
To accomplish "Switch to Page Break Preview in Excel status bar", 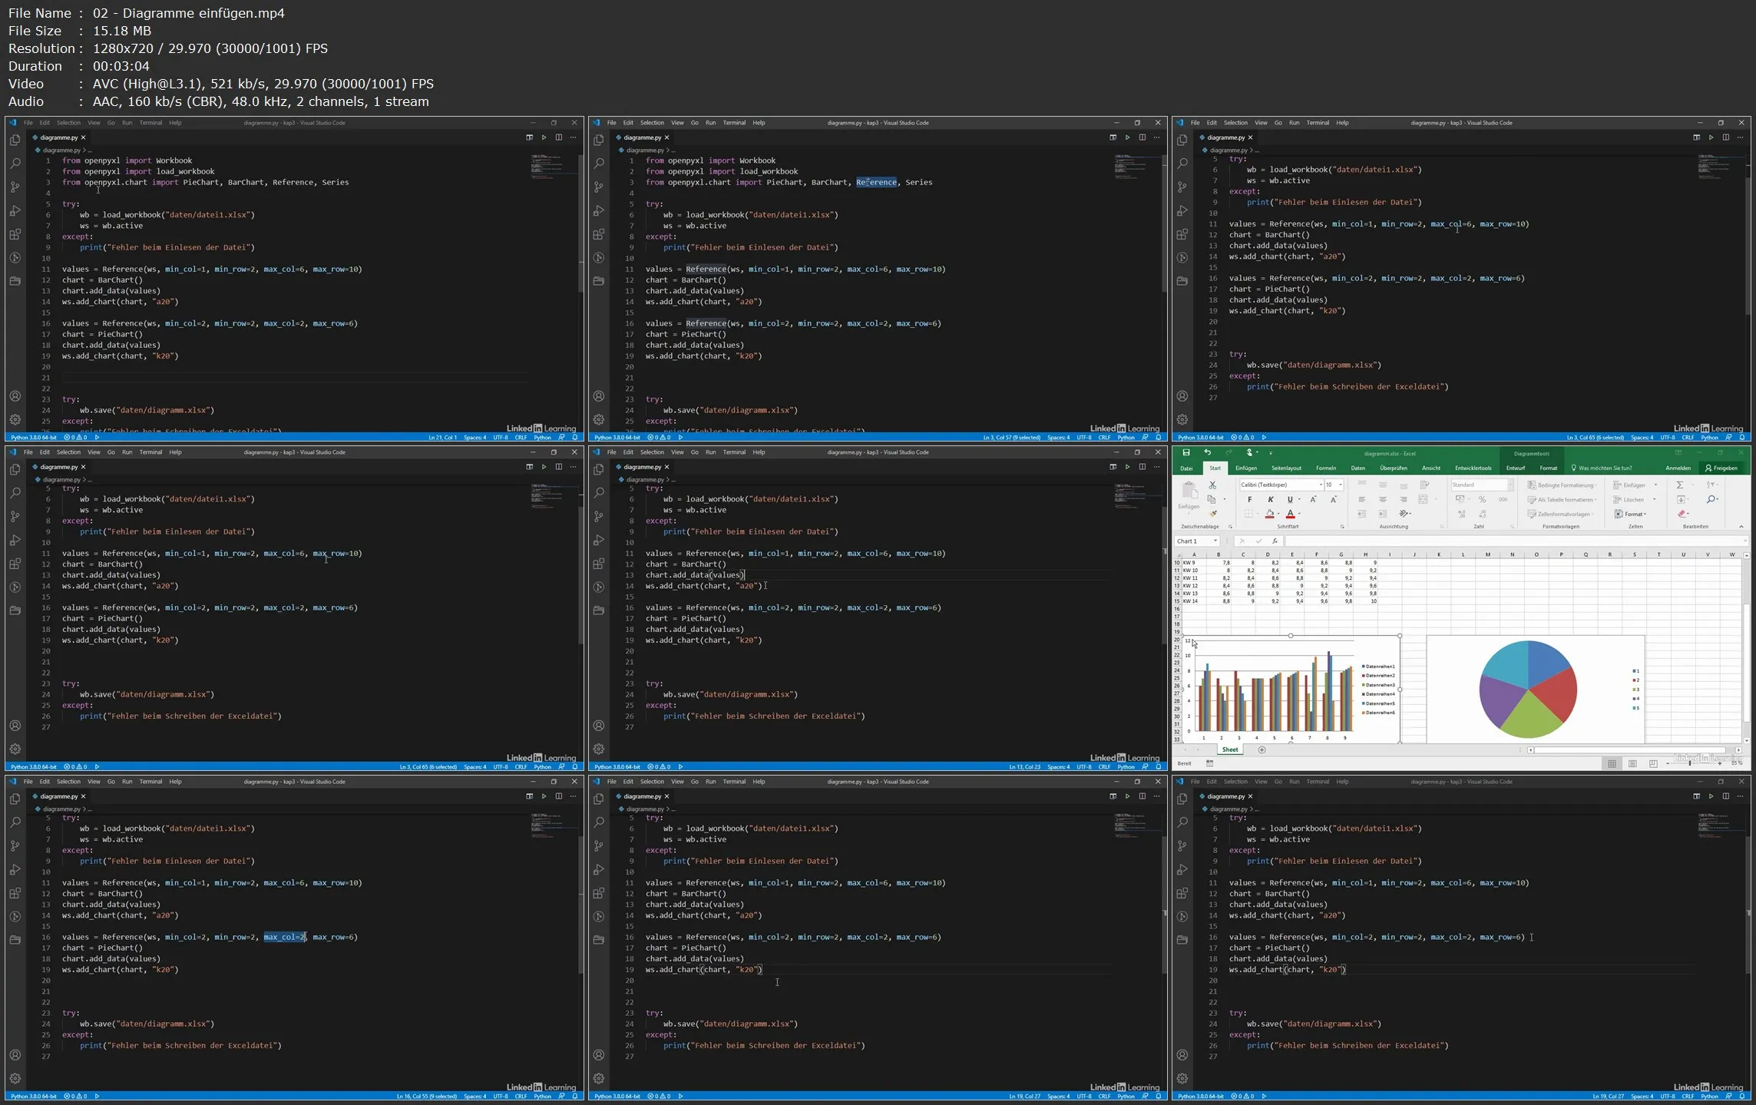I will [x=1653, y=763].
